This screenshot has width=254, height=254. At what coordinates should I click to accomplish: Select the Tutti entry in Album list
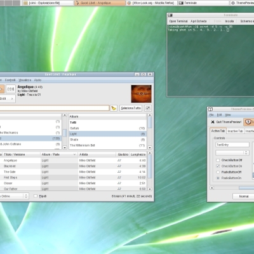[x=107, y=123]
